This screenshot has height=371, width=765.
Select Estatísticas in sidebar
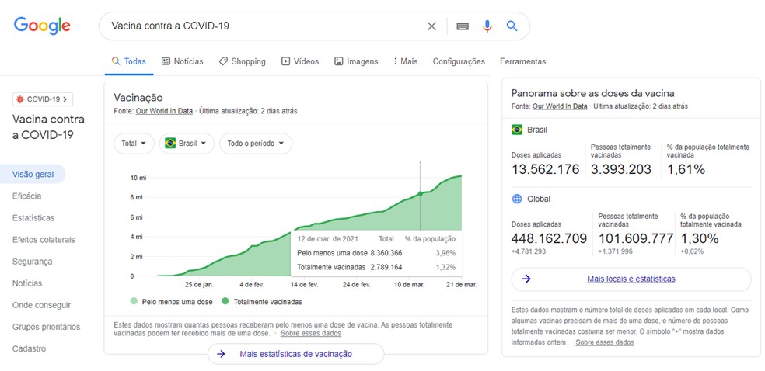tap(33, 217)
